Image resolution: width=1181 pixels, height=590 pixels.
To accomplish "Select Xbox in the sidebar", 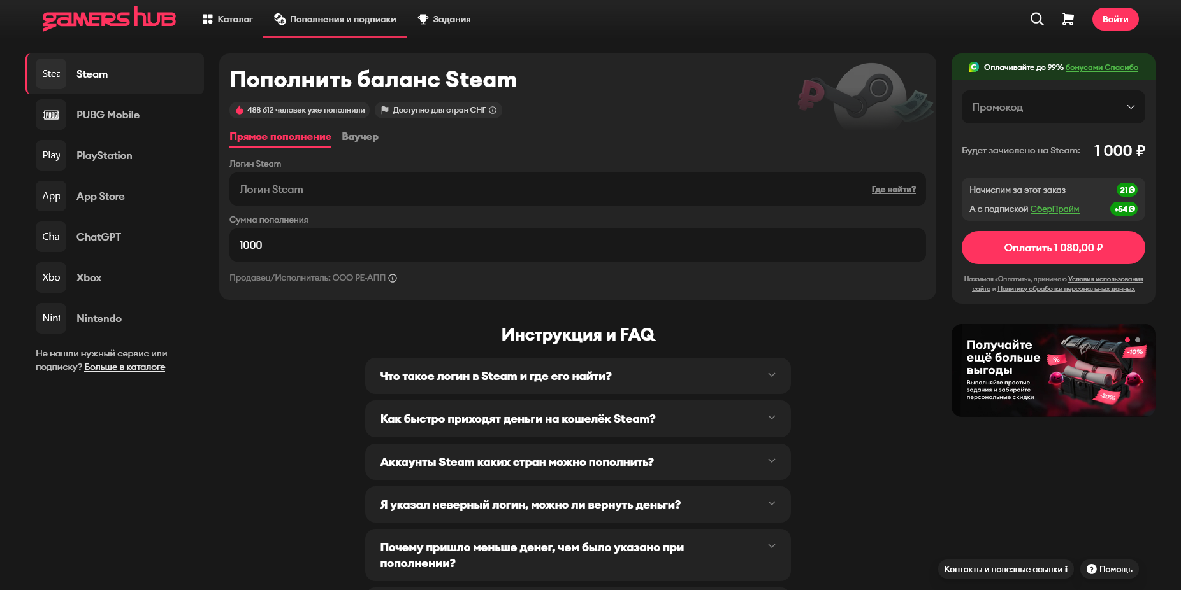I will point(115,277).
